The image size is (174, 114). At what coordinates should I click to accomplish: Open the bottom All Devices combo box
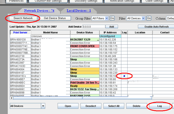pos(43,106)
